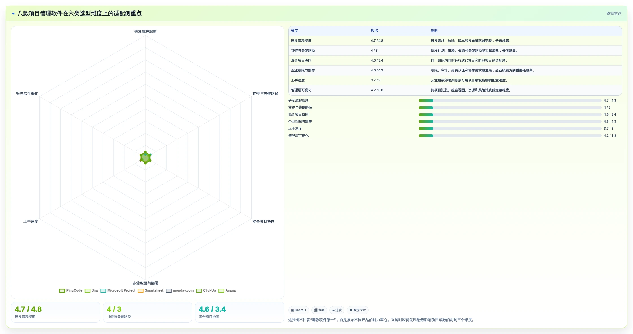
Task: Click the 路径雷达 badge in header
Action: [614, 14]
